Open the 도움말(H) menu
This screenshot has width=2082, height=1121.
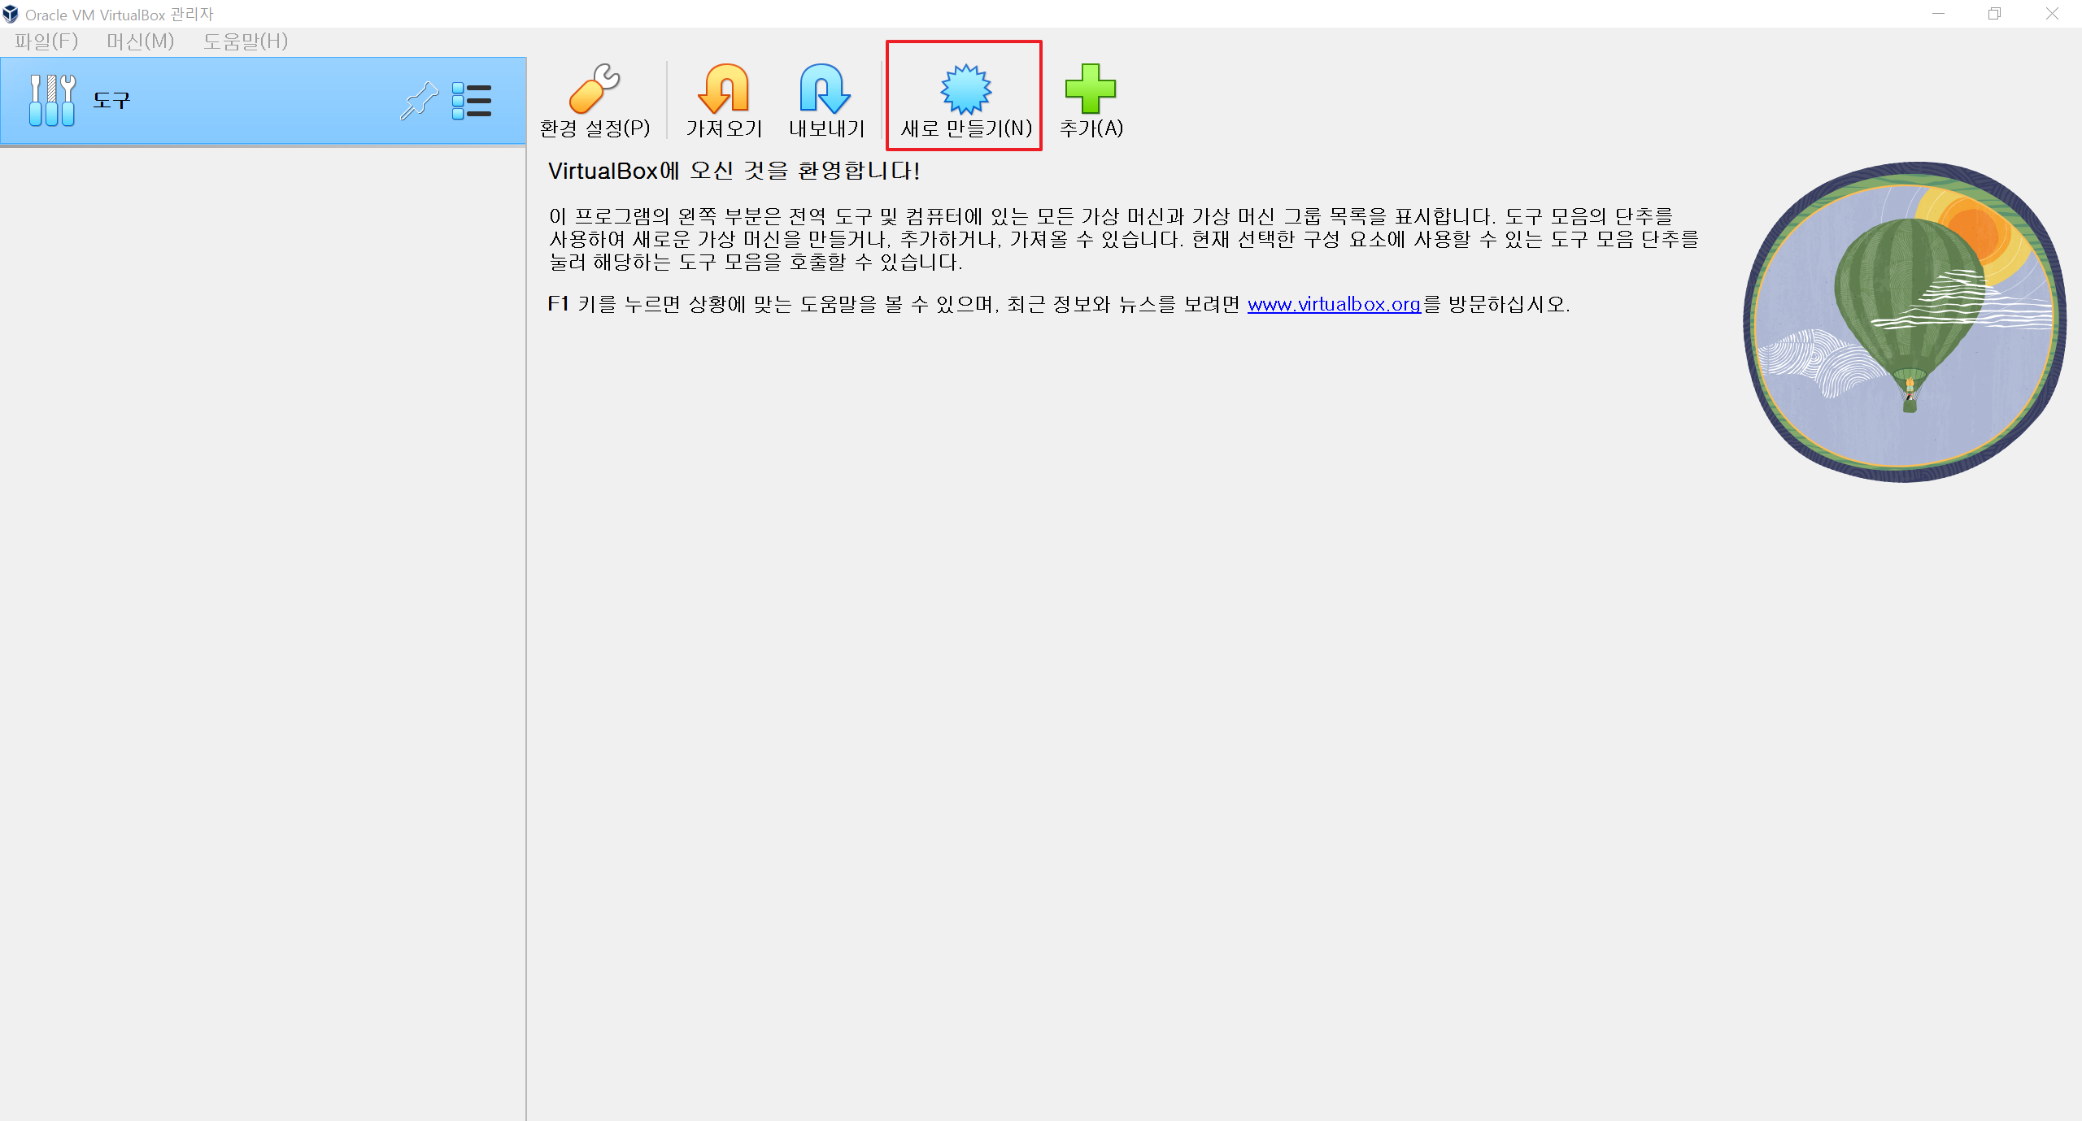(x=245, y=41)
